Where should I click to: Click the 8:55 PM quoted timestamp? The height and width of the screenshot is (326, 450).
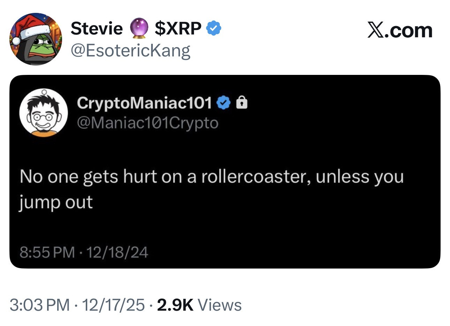pos(47,252)
